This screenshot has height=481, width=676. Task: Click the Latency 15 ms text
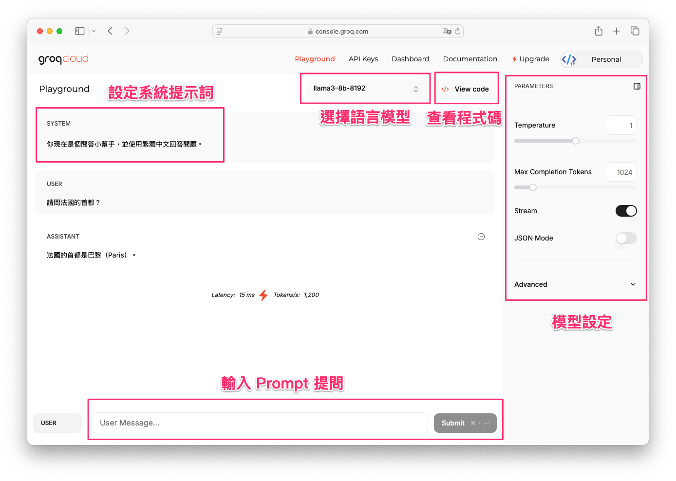(x=233, y=295)
